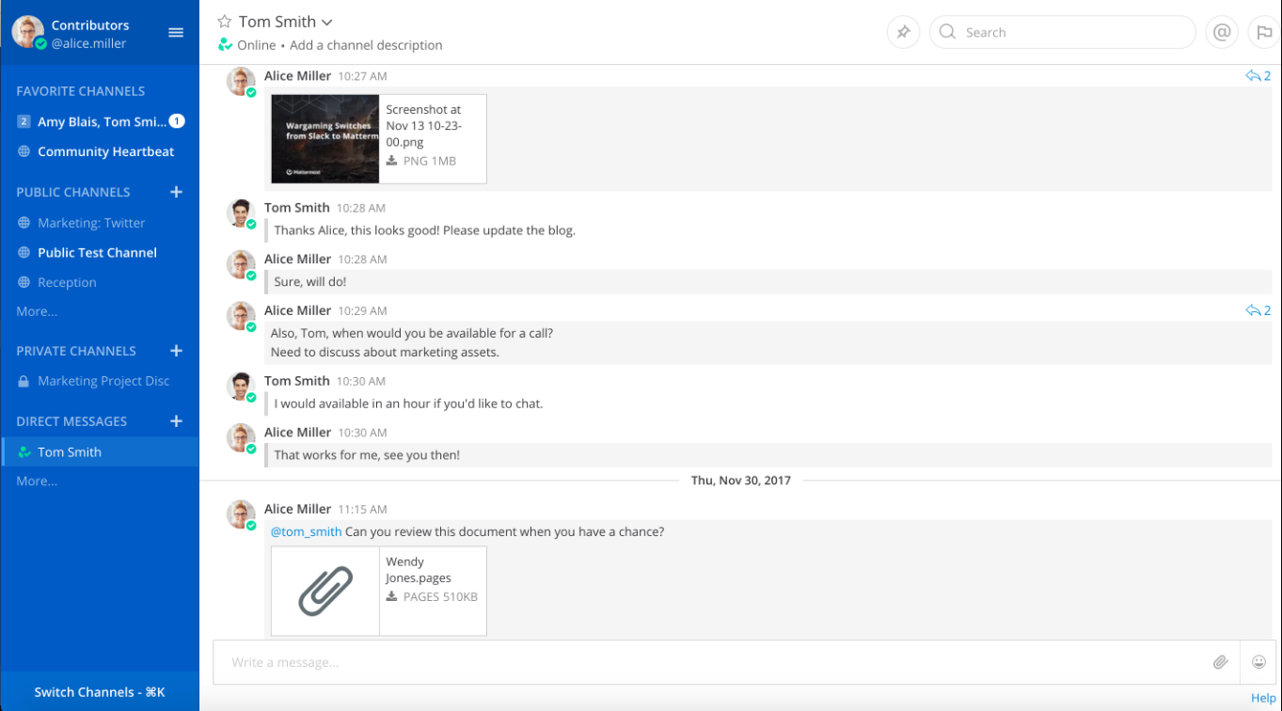Click Switch Channels button
This screenshot has height=711, width=1282.
click(100, 692)
